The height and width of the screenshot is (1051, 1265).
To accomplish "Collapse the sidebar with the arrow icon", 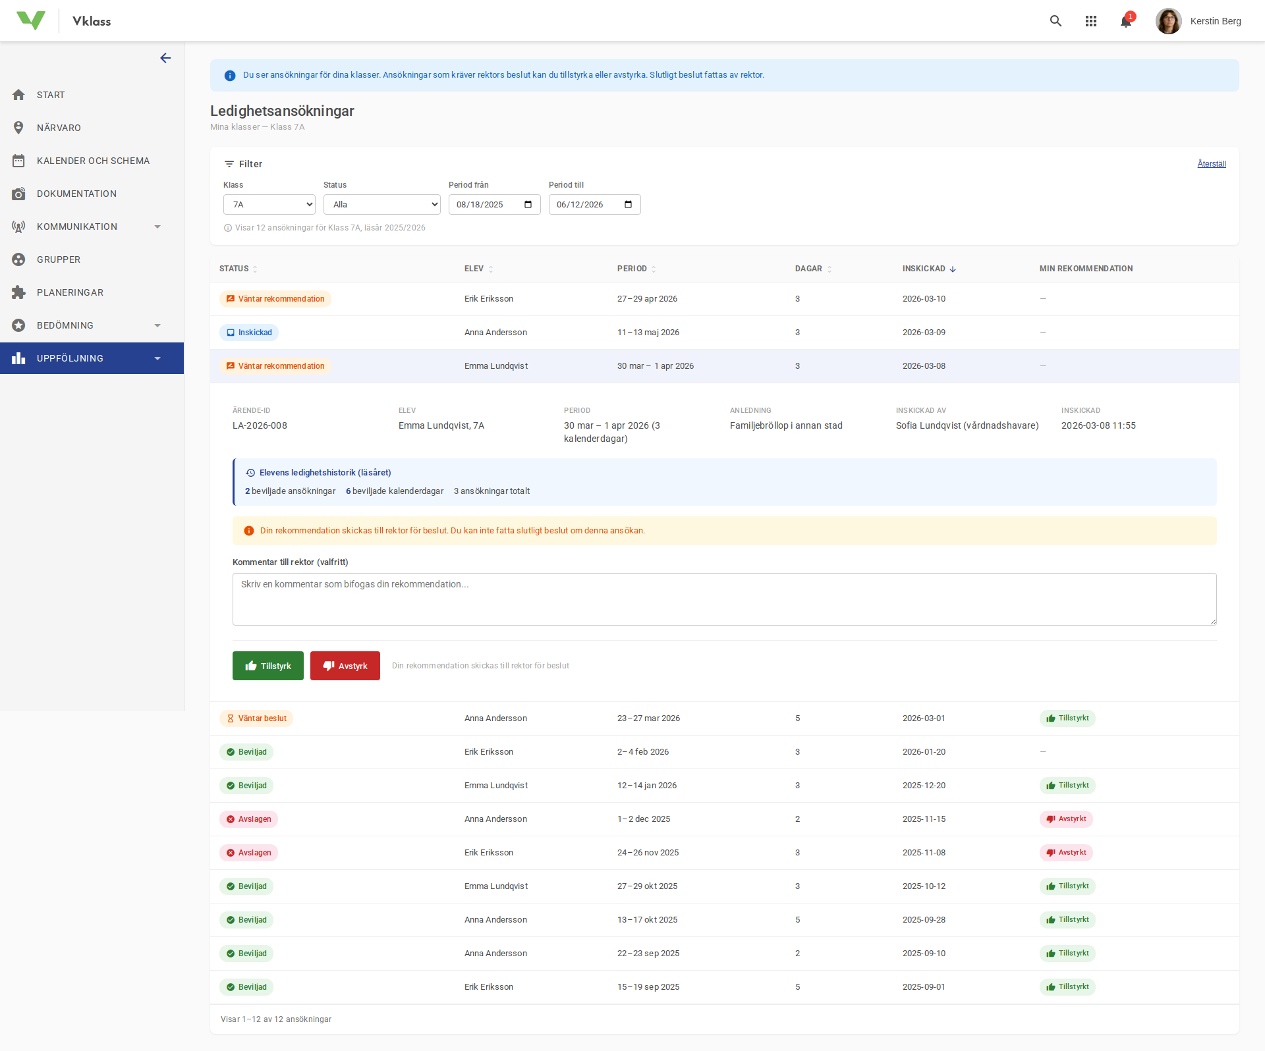I will click(x=165, y=58).
